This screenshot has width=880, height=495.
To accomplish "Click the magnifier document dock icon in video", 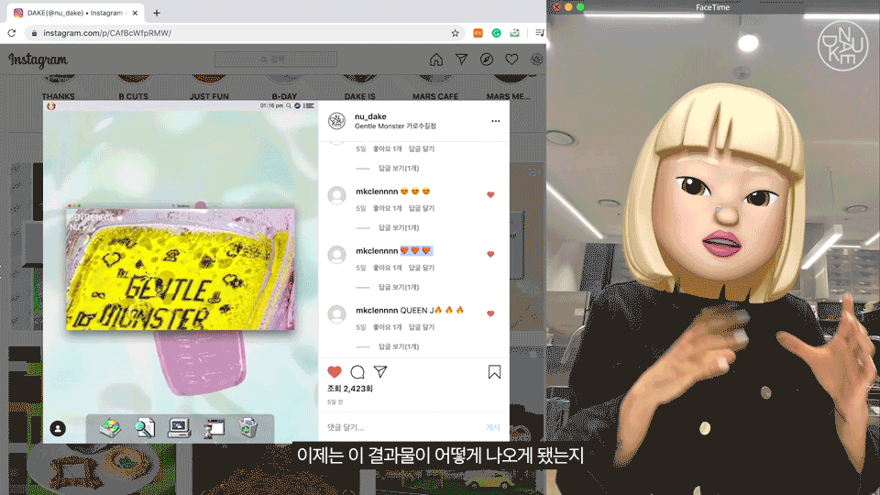I will [x=145, y=428].
